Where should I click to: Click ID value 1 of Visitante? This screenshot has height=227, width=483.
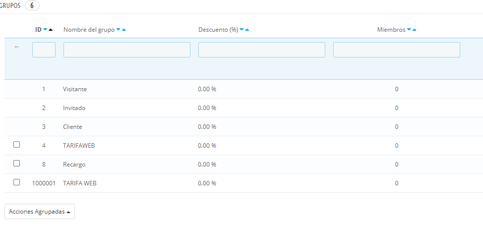point(44,89)
